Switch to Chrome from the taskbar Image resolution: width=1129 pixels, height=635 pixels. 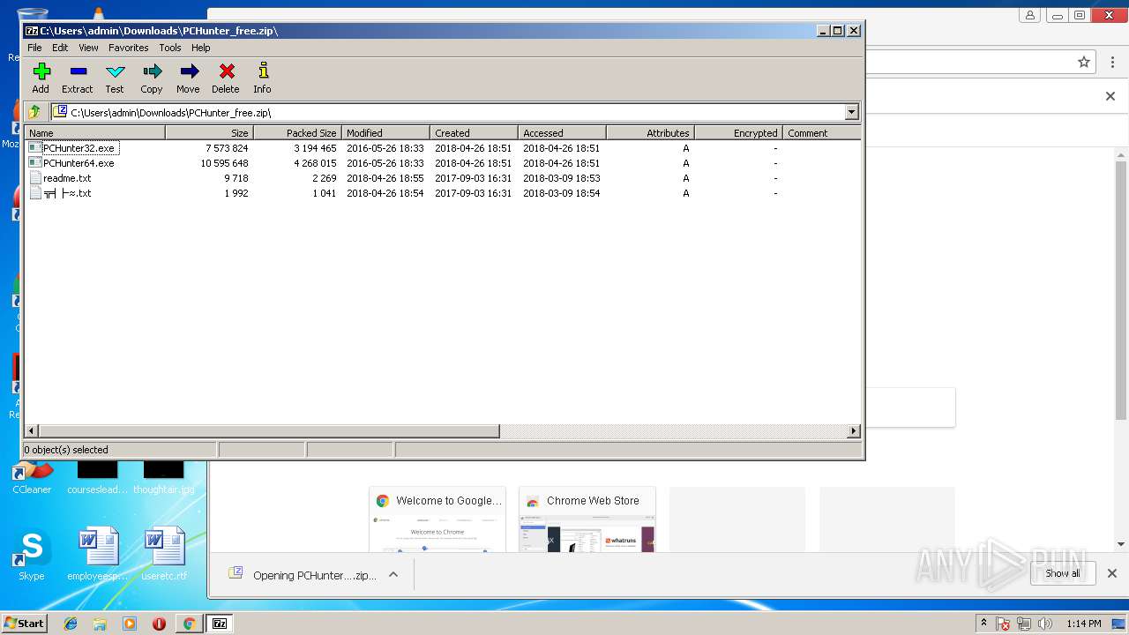(x=189, y=624)
